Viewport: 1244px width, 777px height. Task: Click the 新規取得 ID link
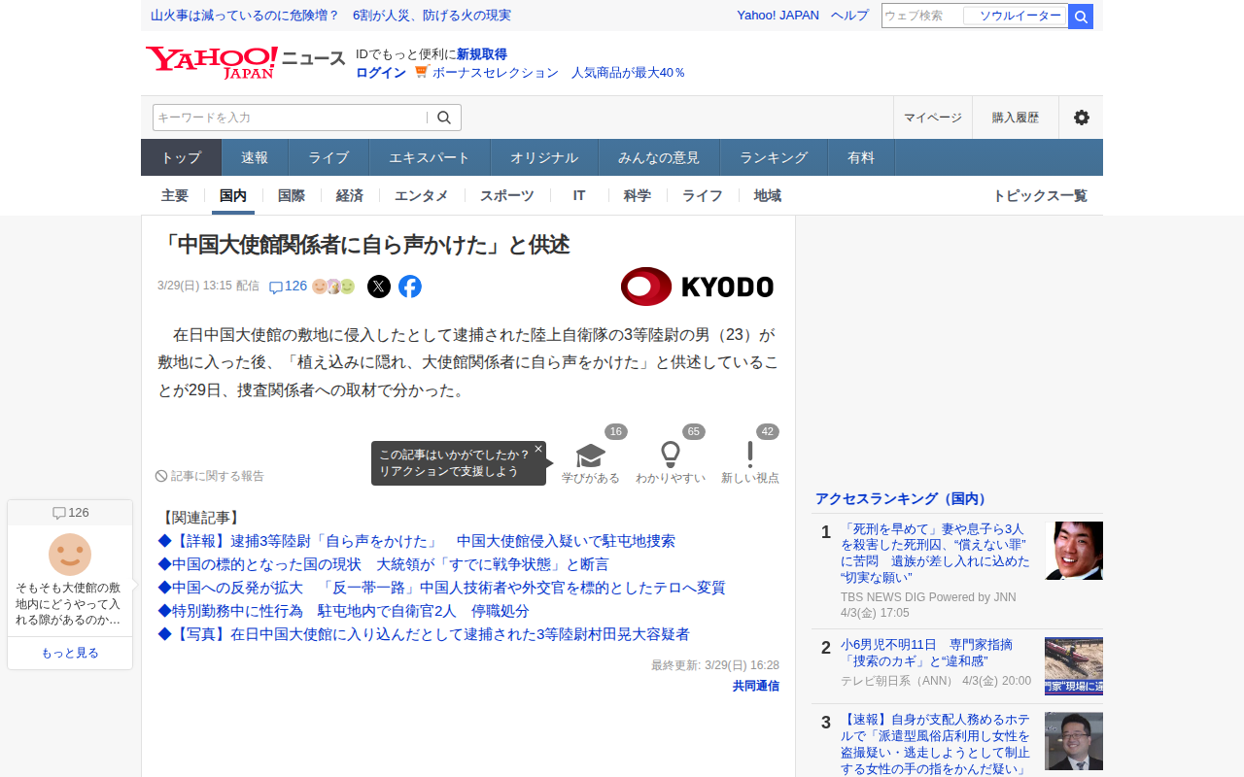(x=482, y=54)
